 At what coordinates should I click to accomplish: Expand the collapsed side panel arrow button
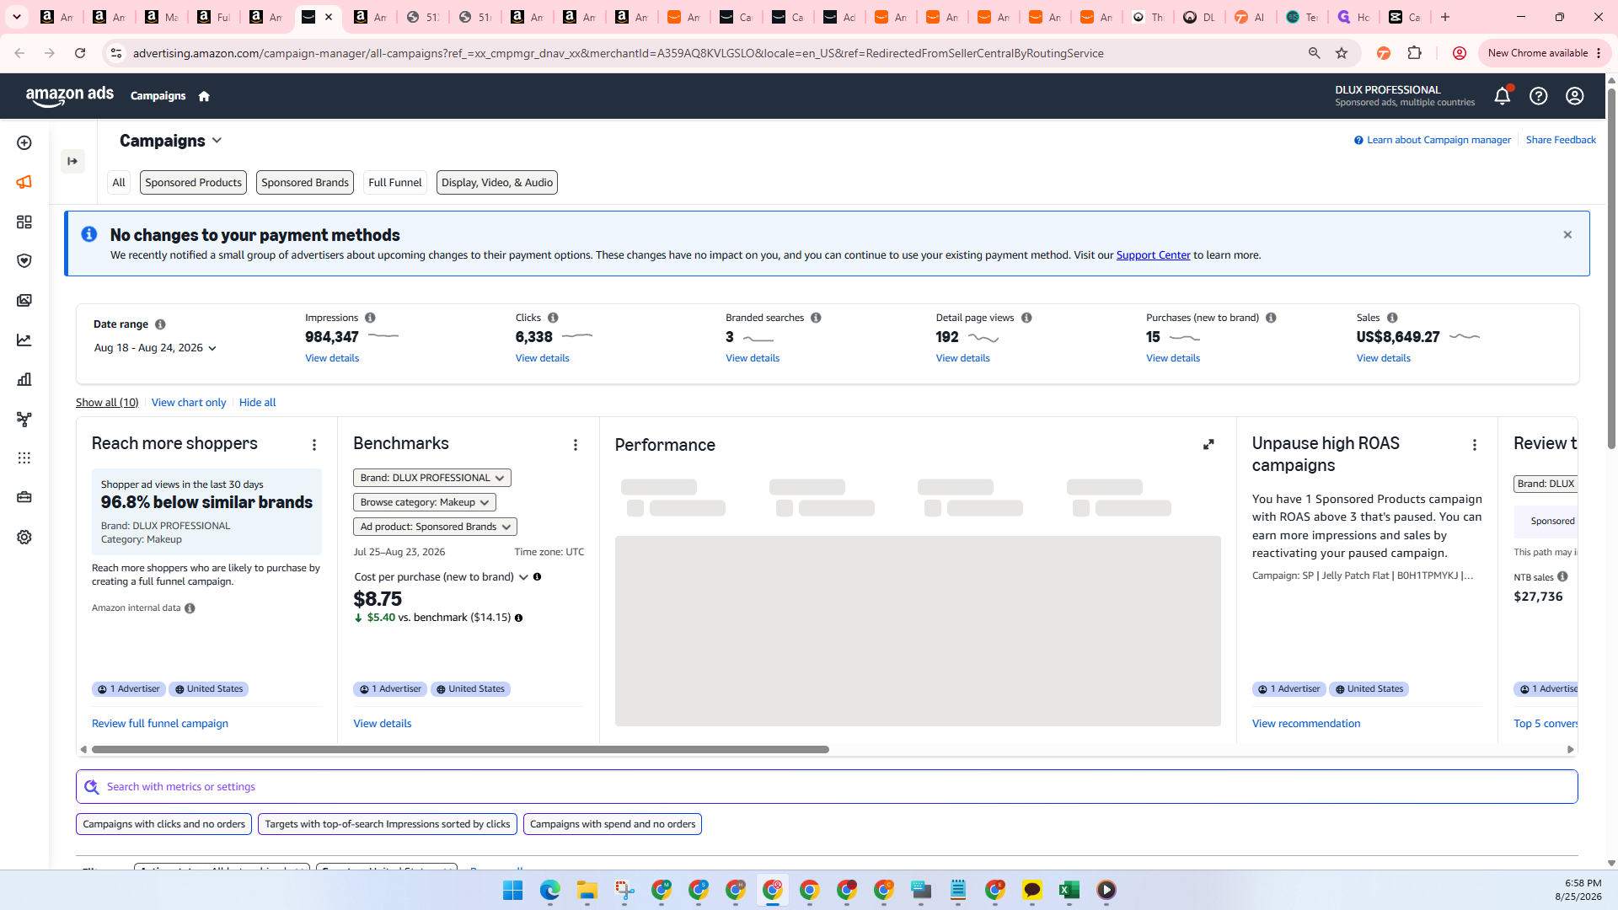coord(72,161)
